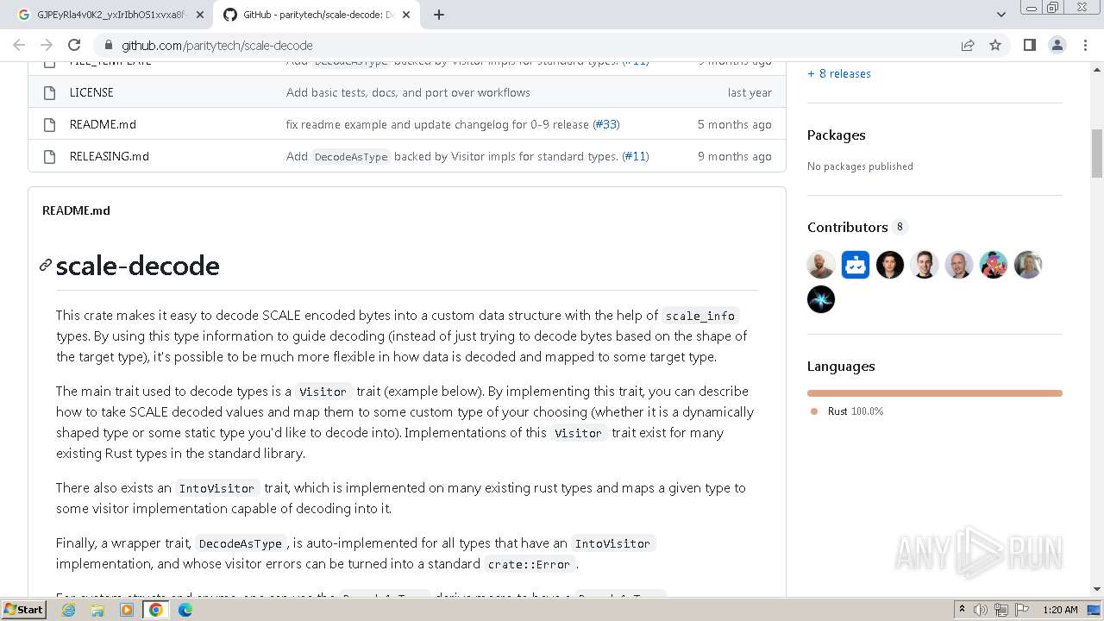Click the 'No packages published' text

860,166
